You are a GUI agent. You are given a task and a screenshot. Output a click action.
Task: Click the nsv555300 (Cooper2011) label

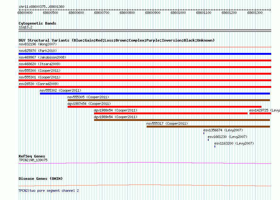click(x=40, y=71)
